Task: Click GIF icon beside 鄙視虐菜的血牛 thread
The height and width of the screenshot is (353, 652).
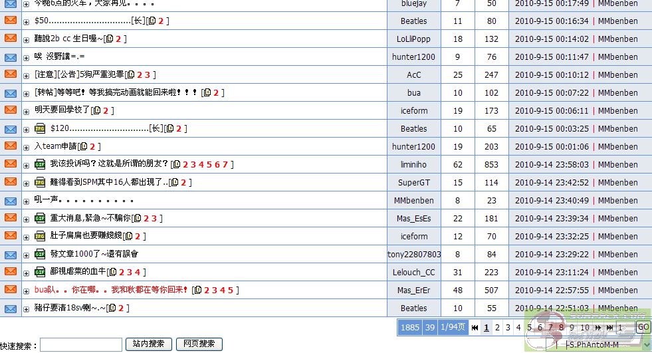Action: tap(40, 272)
